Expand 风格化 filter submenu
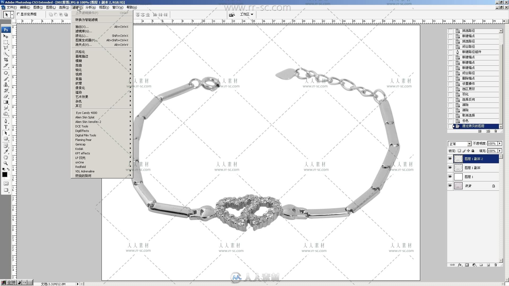The height and width of the screenshot is (286, 509). [102, 52]
